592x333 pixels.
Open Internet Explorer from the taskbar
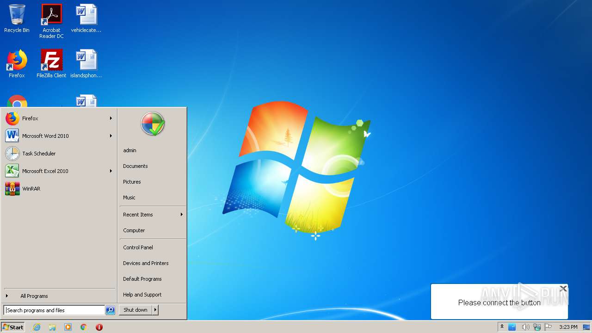(37, 327)
